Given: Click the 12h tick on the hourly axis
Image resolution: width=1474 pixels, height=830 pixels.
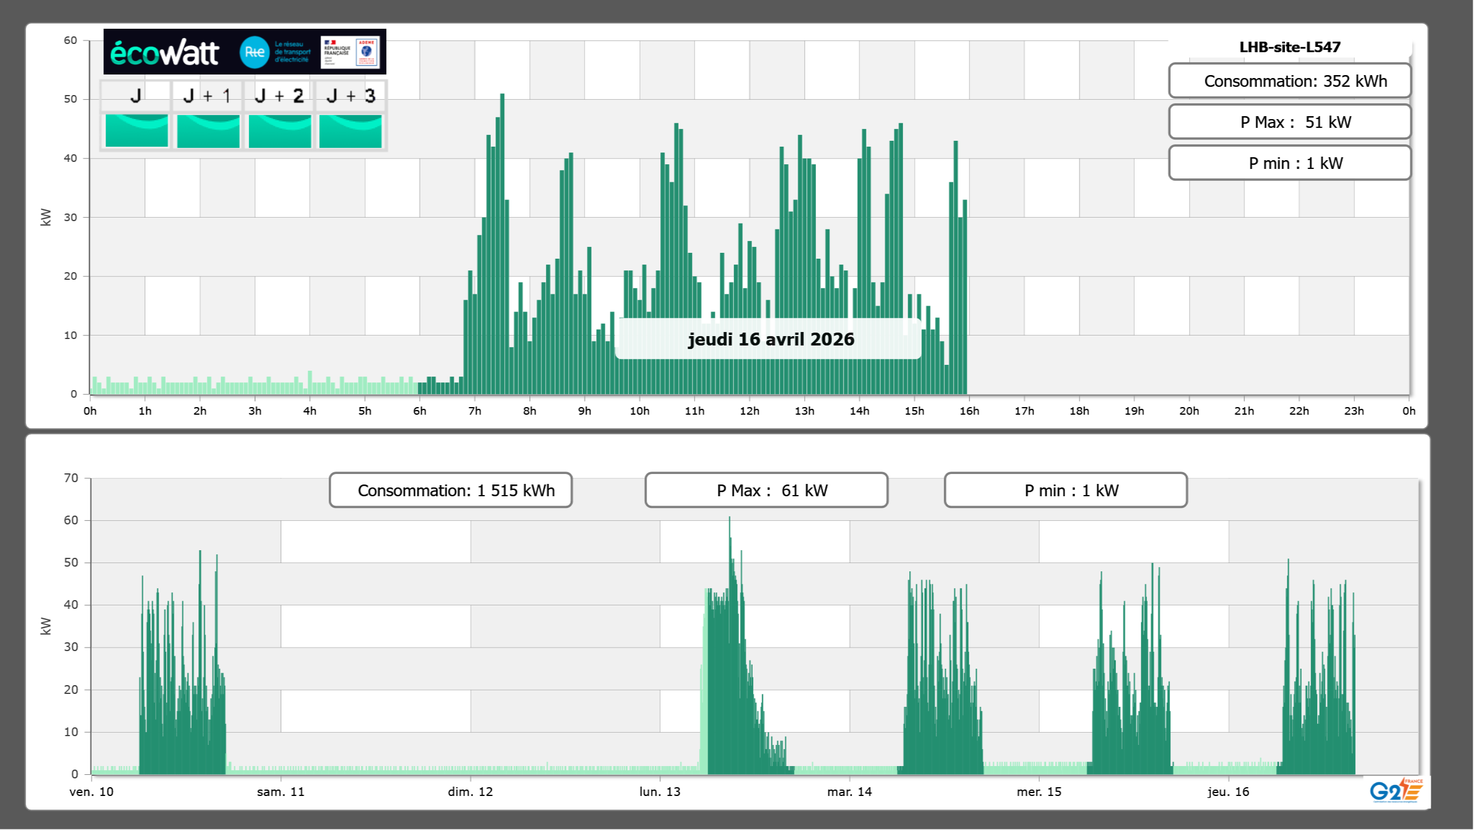Looking at the screenshot, I should click(749, 411).
